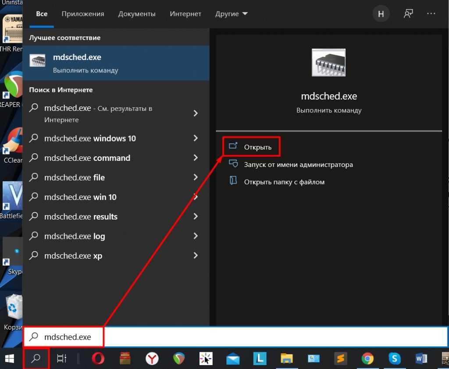Click the Windows Start button

pyautogui.click(x=10, y=358)
